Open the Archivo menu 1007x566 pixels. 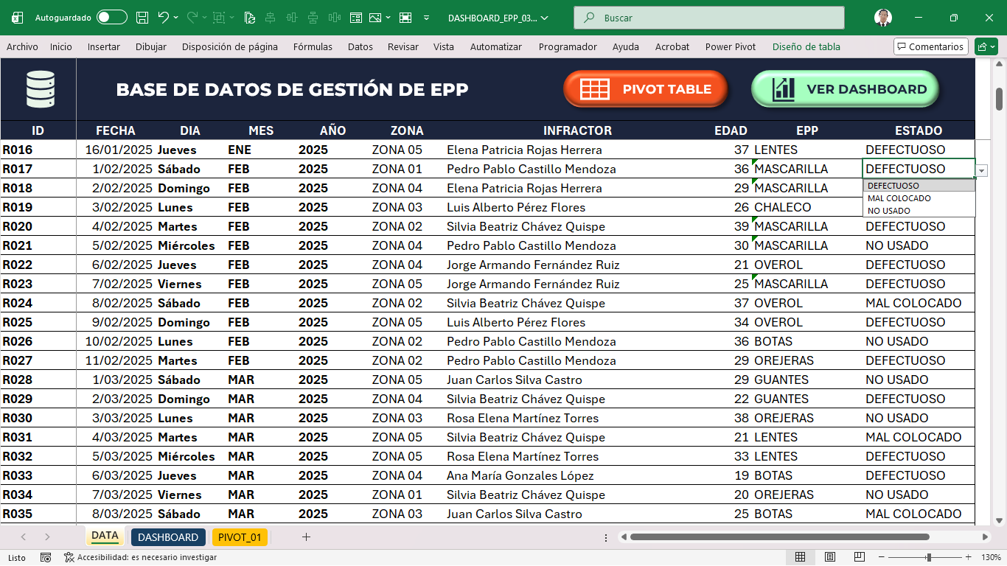[x=22, y=46]
